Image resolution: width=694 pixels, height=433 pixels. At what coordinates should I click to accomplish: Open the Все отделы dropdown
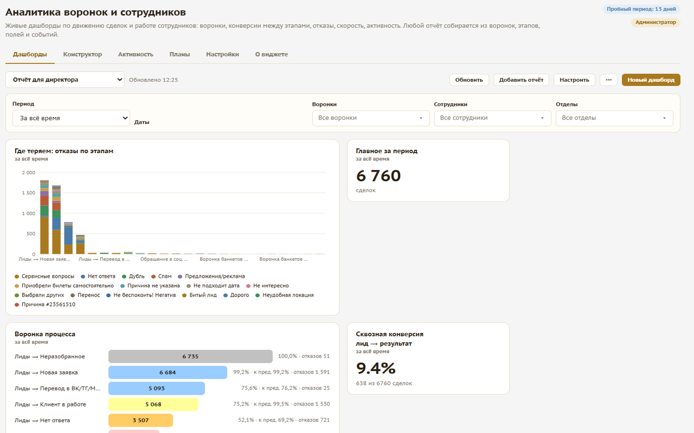(x=614, y=118)
